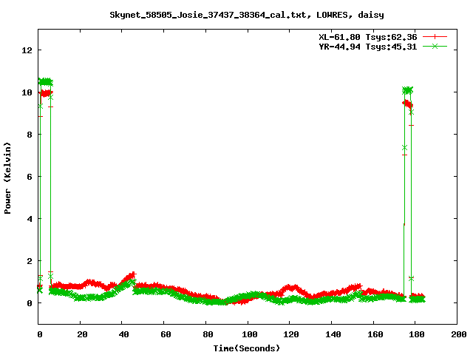Screen dimensions: 473x355
Task: Click the Power (Kelvin) y-axis label
Action: click(7, 178)
